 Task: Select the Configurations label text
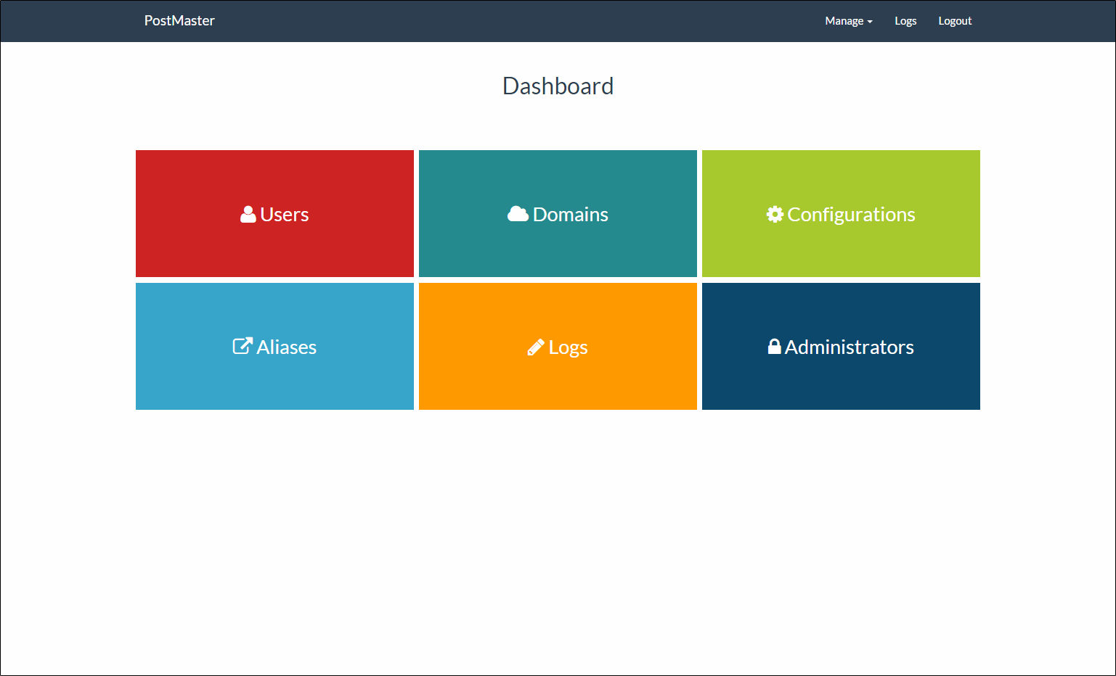[851, 215]
